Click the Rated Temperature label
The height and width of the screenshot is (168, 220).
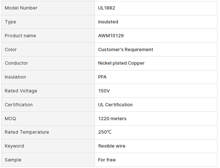27,132
